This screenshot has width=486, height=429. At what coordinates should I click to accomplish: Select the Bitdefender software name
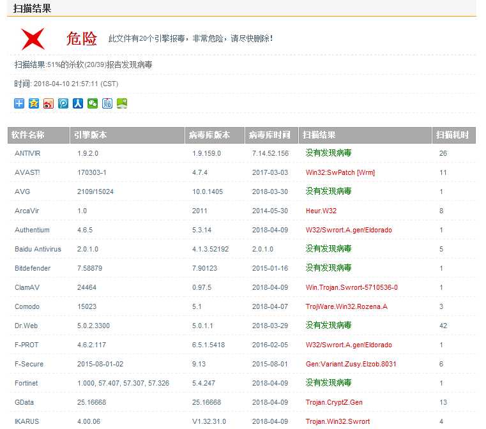[33, 268]
